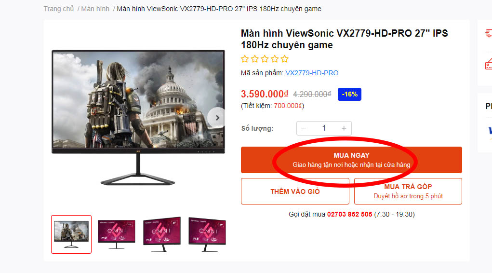Click the next image arrow on product photo
Viewport: 492px width, 273px height.
[x=217, y=118]
